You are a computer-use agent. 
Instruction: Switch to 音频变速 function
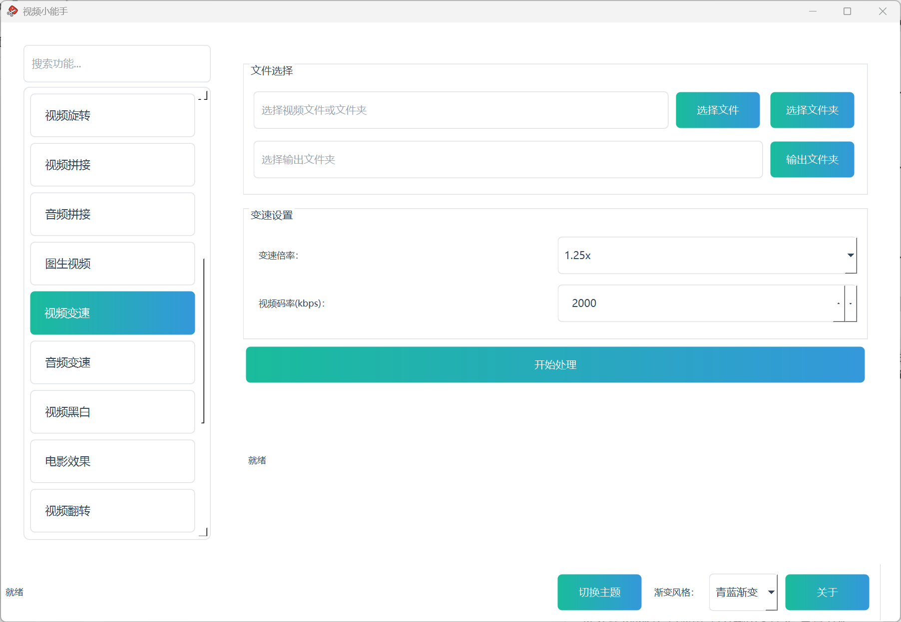(x=112, y=362)
